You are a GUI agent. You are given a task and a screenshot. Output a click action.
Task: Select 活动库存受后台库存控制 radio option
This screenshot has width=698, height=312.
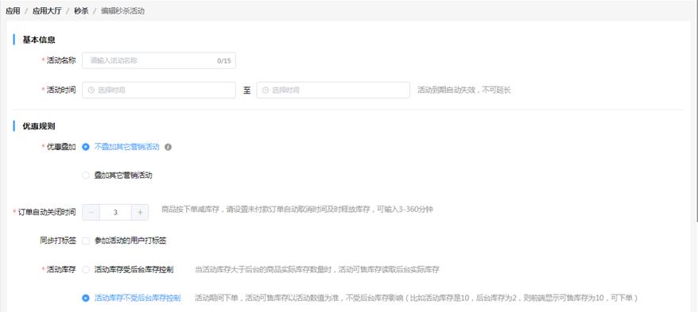tap(86, 270)
